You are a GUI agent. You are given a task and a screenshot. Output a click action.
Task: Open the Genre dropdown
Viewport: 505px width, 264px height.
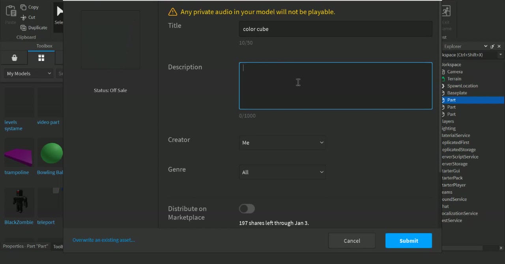pyautogui.click(x=282, y=172)
